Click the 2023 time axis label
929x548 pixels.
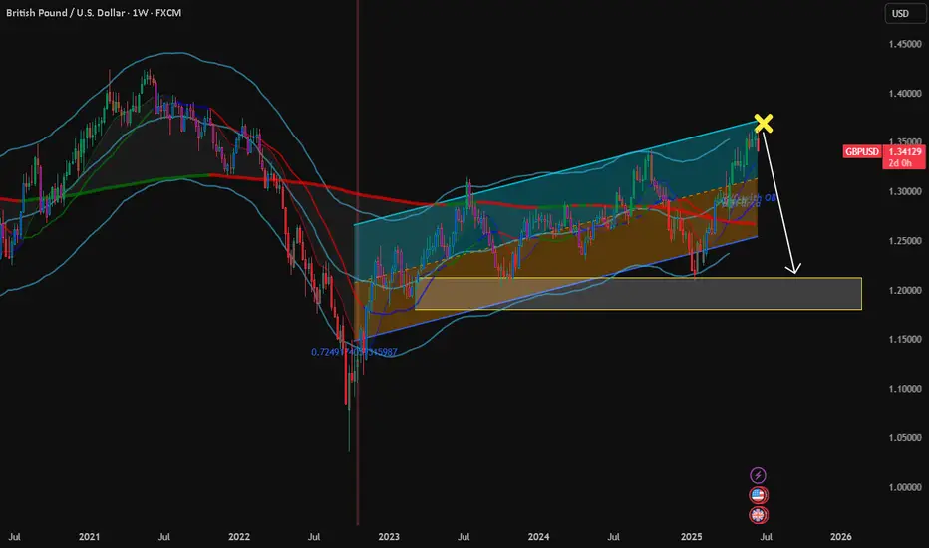click(x=389, y=537)
